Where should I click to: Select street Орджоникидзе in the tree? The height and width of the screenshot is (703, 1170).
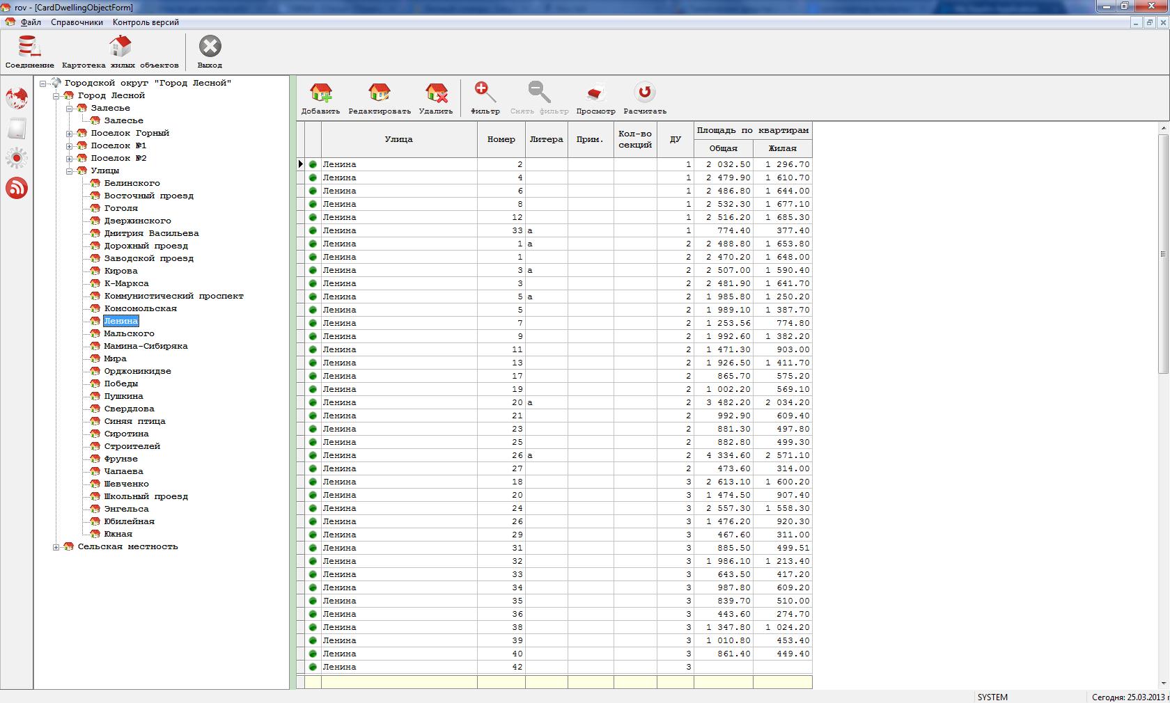click(x=138, y=371)
